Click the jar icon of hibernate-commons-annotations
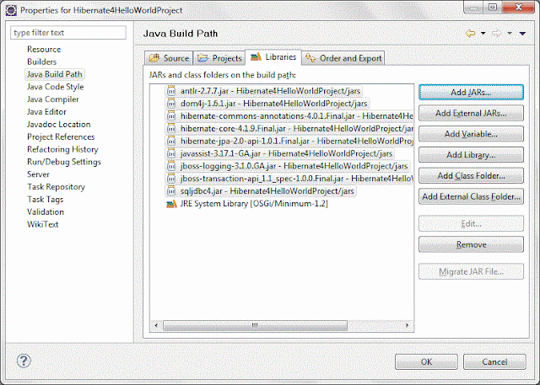 pos(171,116)
